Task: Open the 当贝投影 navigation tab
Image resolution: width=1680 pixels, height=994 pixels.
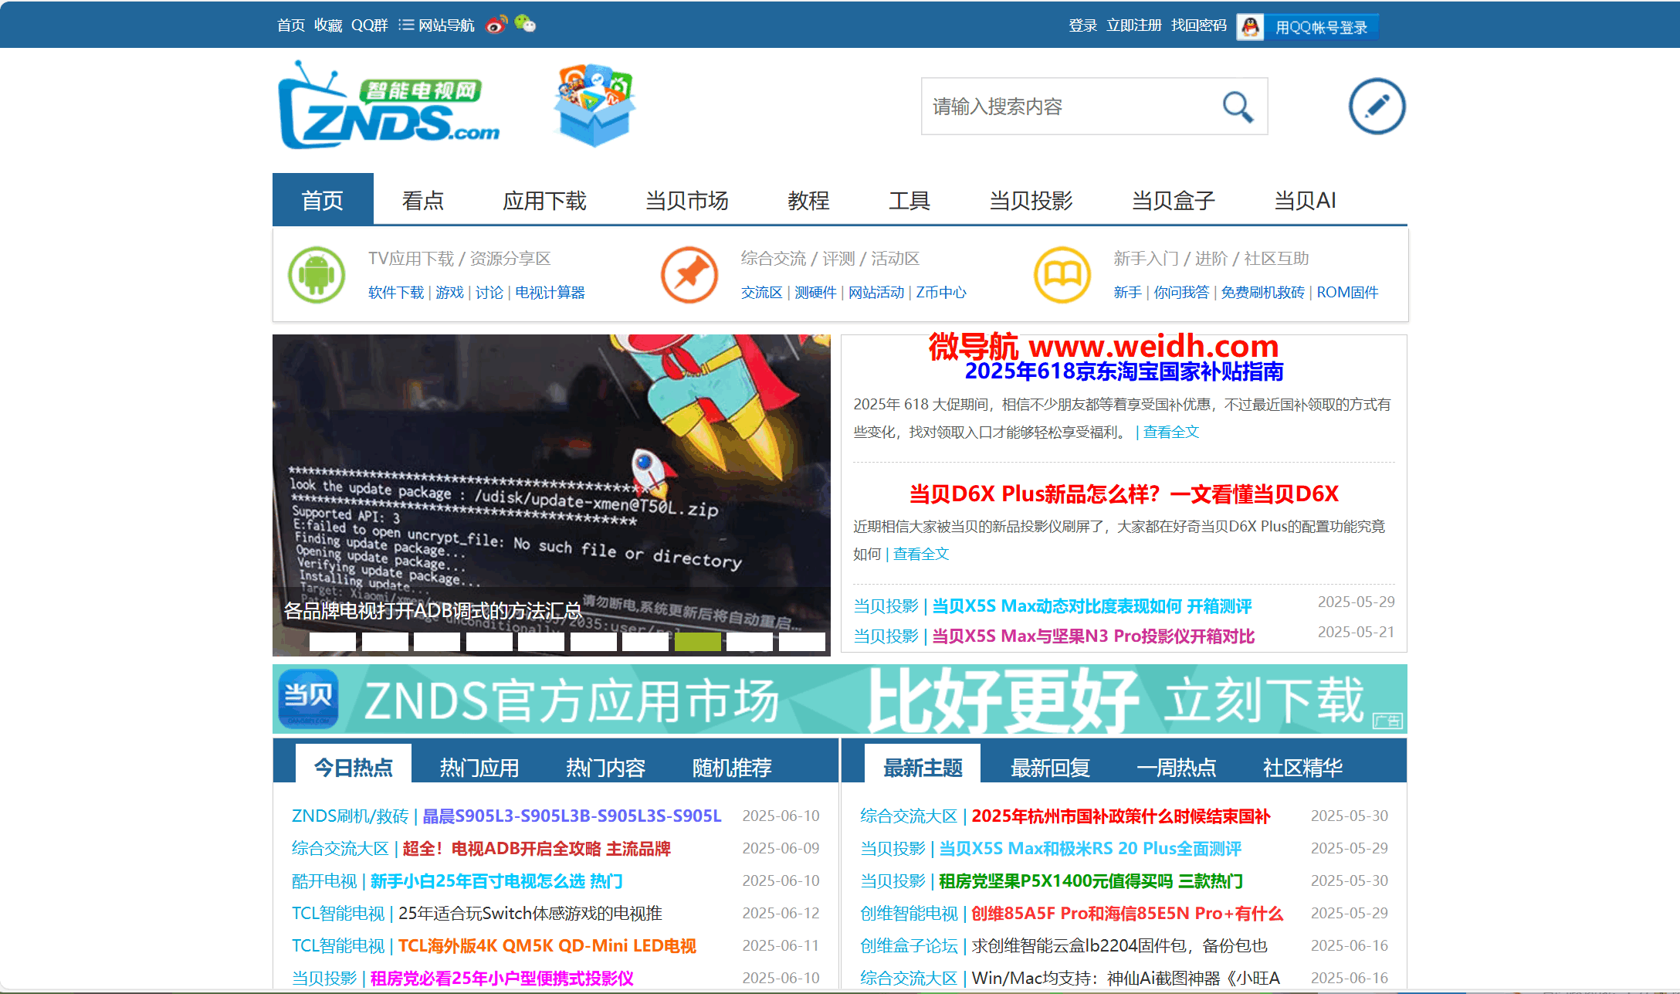Action: (x=1031, y=201)
